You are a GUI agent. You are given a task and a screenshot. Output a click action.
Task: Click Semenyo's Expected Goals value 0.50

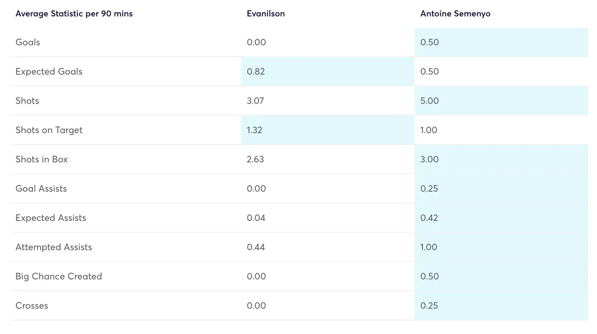(430, 72)
